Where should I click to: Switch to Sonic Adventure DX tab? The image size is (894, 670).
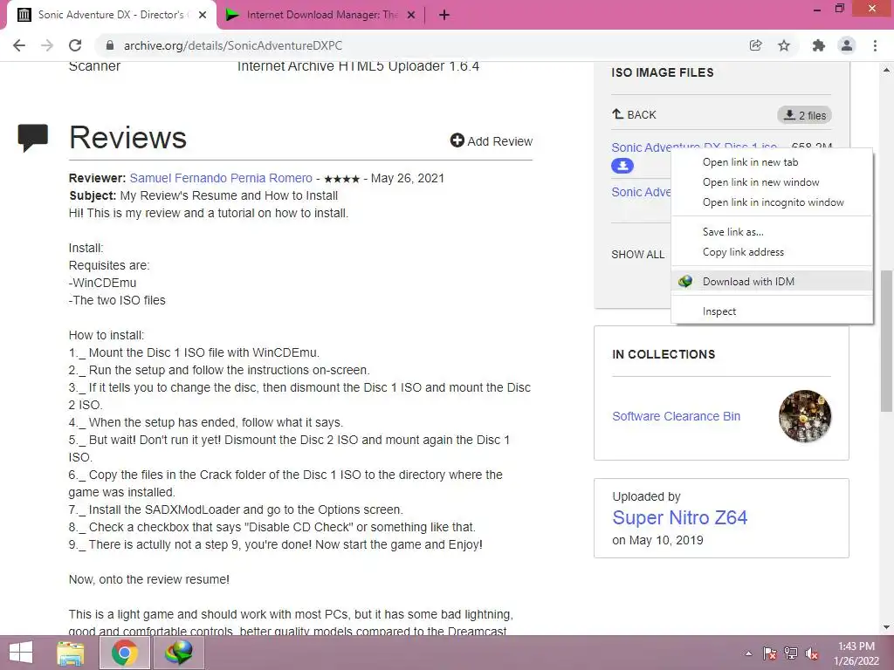click(112, 16)
